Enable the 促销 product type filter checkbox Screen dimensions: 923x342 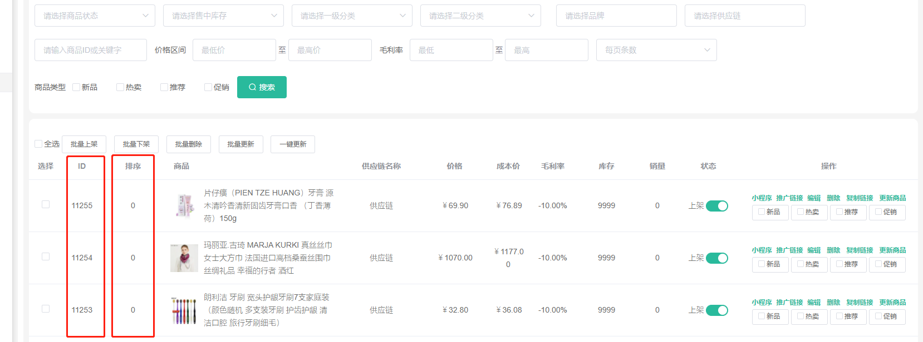208,87
